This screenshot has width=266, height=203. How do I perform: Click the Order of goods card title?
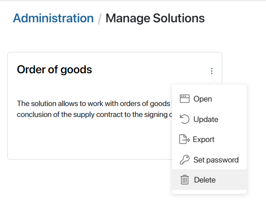54,70
